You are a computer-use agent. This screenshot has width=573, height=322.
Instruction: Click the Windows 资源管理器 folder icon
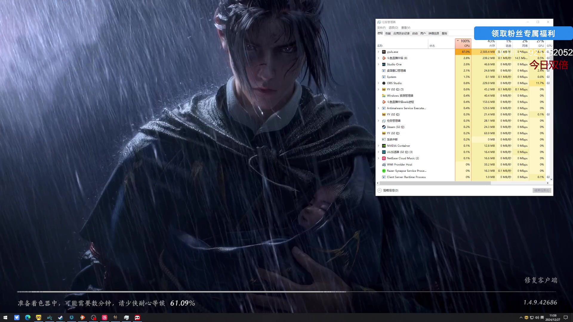point(384,96)
